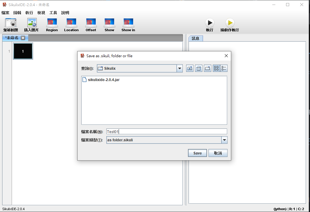Switch file dialog to icon list view
Screen dimensions: 310x212
coord(216,68)
